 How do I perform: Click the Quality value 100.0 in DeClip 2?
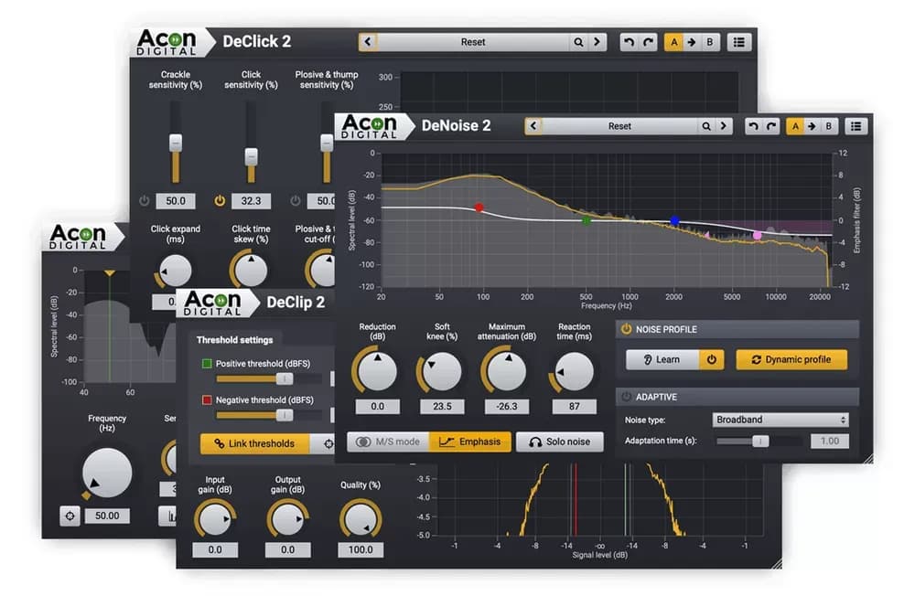pyautogui.click(x=361, y=550)
